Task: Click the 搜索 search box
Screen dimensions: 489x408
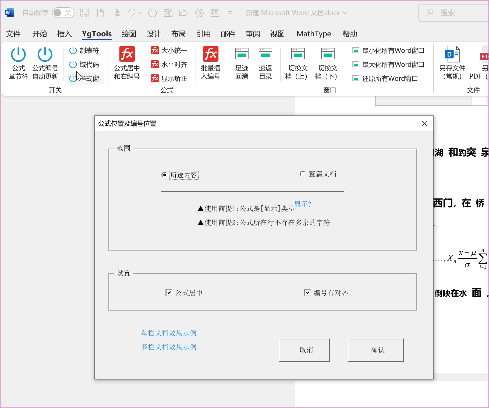Action: [454, 13]
